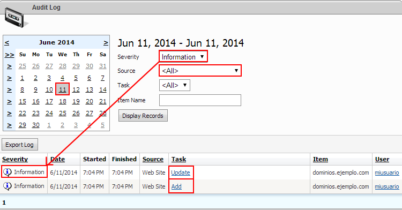Select June 12 in the calendar
The image size is (402, 210).
tap(76, 89)
